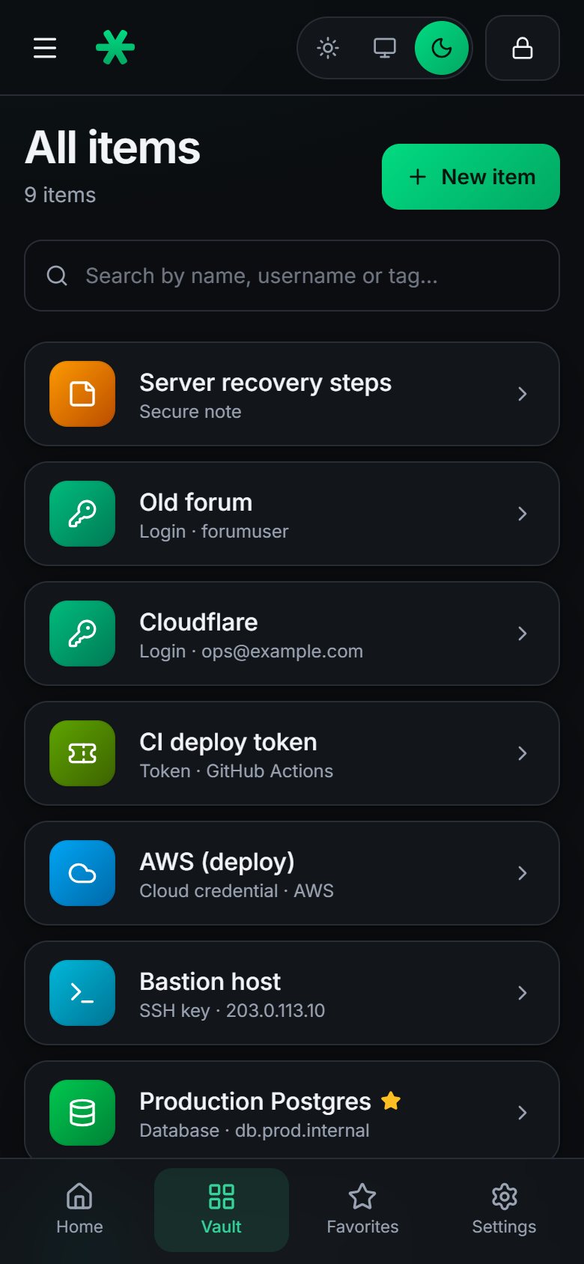Go to the Home tab
Viewport: 584px width, 1264px height.
[x=79, y=1209]
